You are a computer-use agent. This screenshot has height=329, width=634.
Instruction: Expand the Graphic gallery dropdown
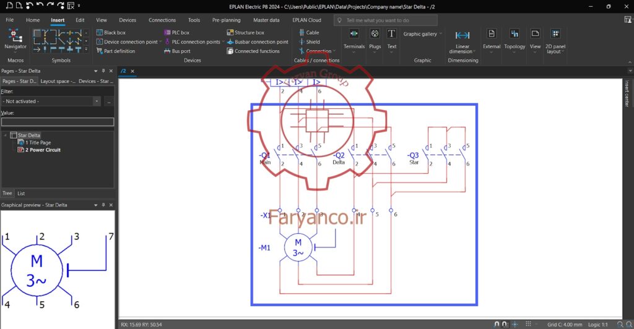(x=441, y=34)
